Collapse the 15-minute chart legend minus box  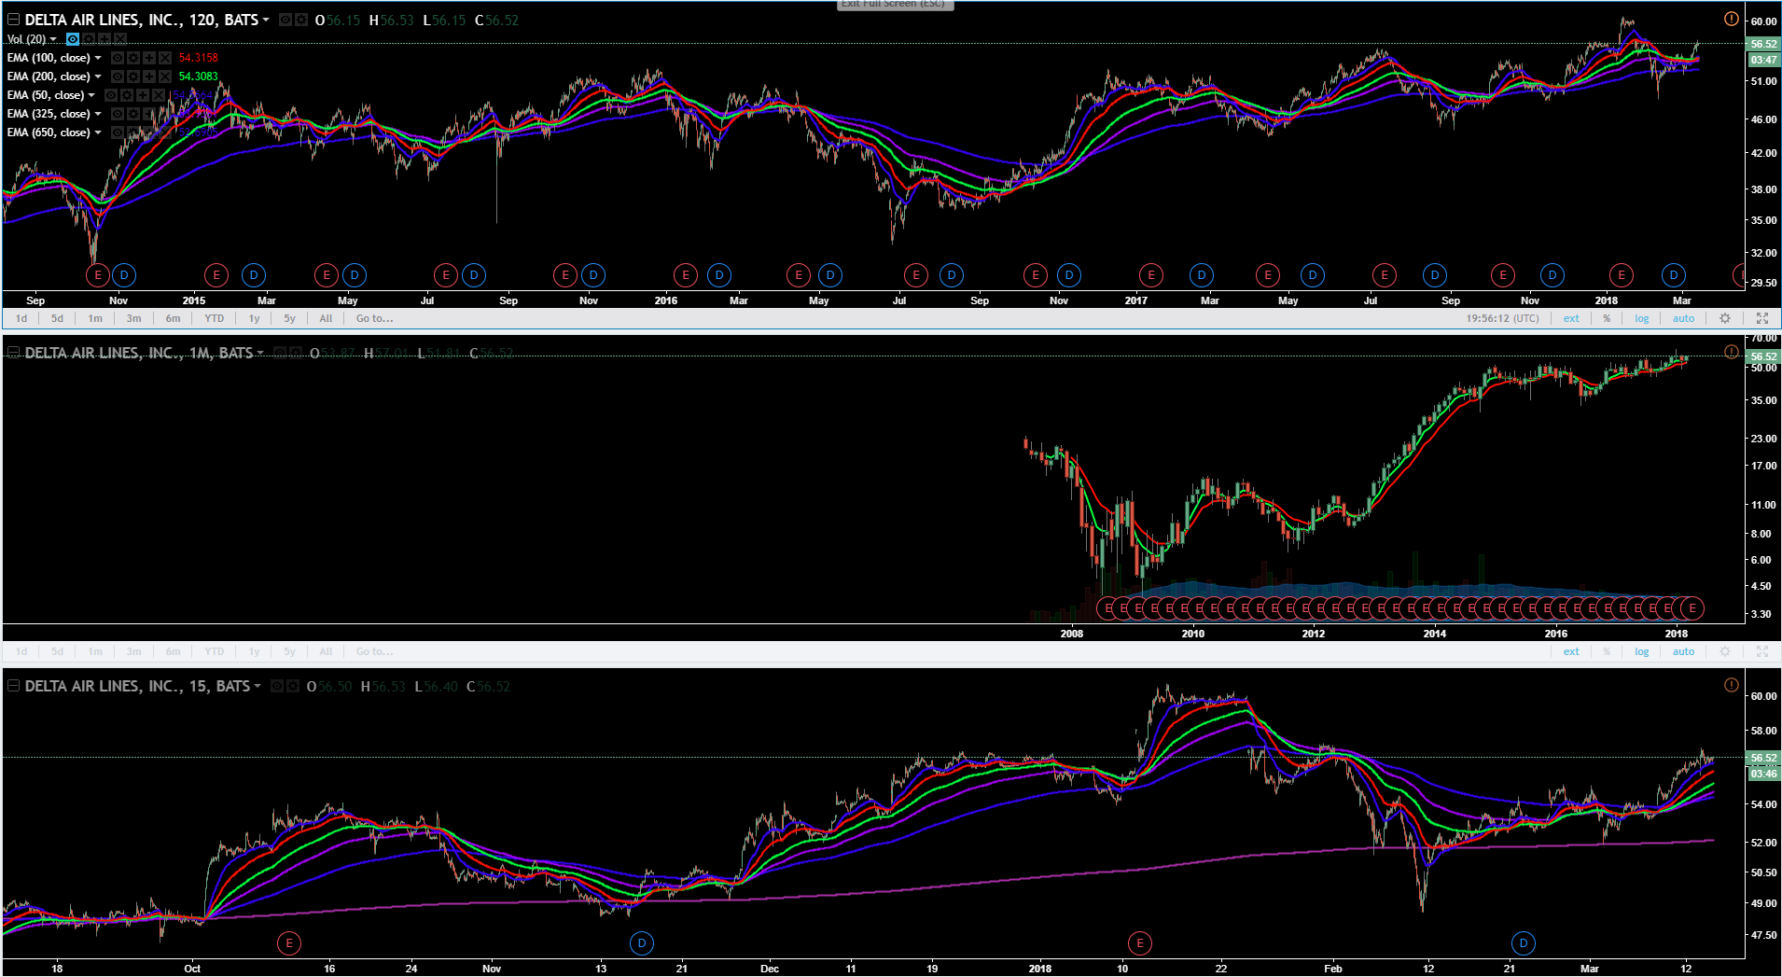13,686
